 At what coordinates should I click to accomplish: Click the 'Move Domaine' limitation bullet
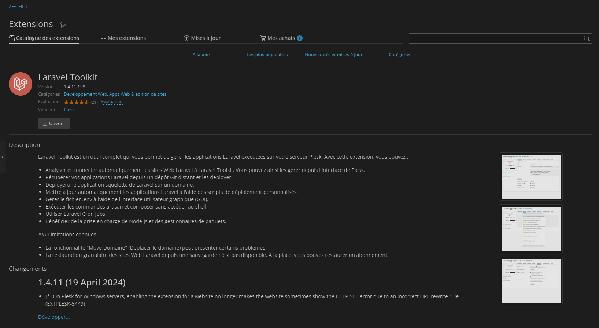point(156,248)
